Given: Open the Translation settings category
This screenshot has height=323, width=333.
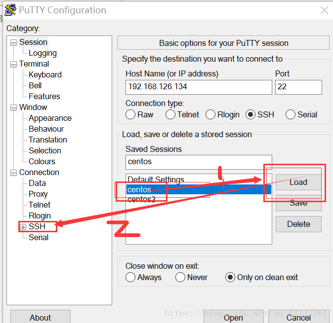Looking at the screenshot, I should coord(48,140).
